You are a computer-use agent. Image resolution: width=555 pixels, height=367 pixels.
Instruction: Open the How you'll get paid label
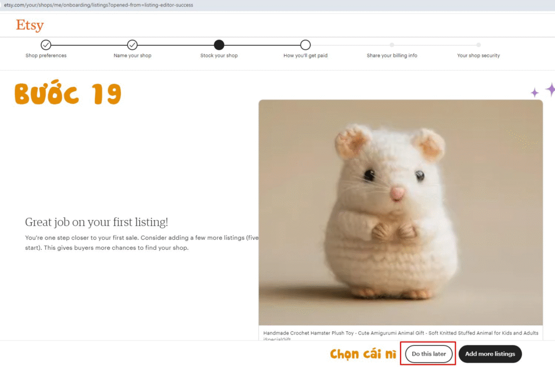[x=305, y=56]
